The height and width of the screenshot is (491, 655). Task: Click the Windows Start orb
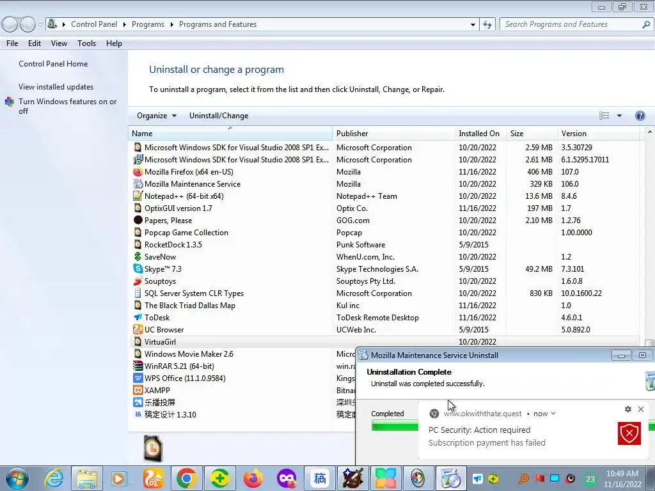pyautogui.click(x=17, y=478)
